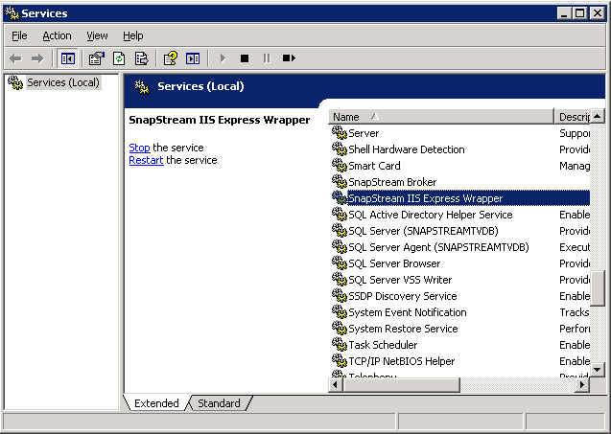Toggle Show/Hide Console Tree icon
Screen dimensions: 611x434
pos(67,58)
